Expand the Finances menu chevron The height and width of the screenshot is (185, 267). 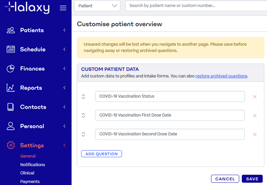[x=64, y=69]
